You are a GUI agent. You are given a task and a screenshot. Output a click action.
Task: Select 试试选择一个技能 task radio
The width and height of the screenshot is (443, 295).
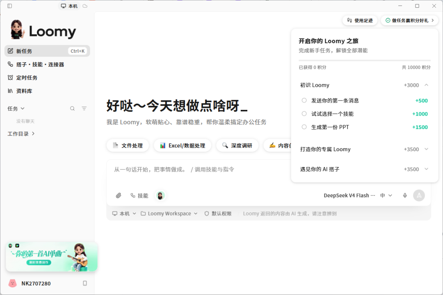pos(304,113)
